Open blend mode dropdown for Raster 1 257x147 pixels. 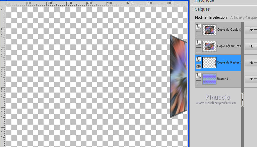tap(251, 79)
